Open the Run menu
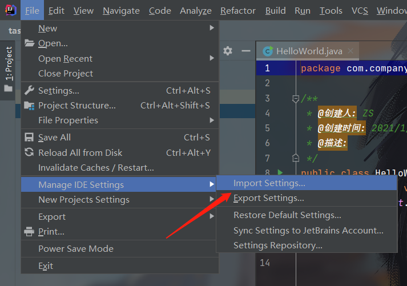 303,11
